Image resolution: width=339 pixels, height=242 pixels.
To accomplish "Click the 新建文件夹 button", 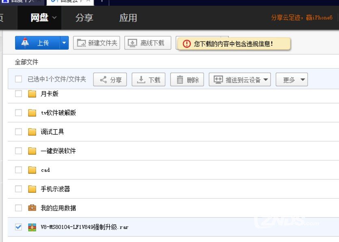I will tap(96, 43).
